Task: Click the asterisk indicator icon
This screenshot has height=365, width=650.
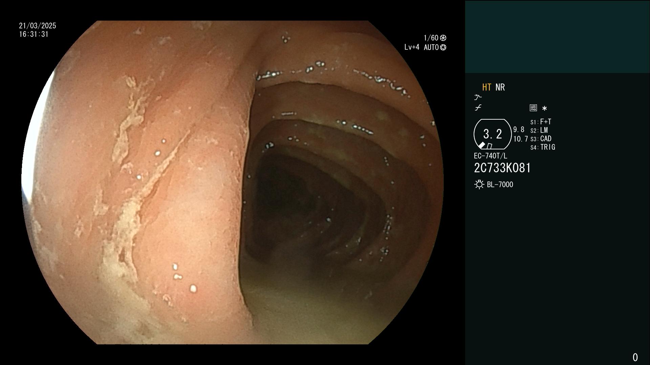Action: [544, 108]
